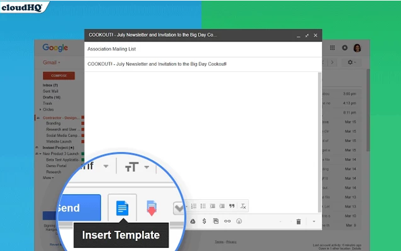Click the red COMPOSE button

(59, 76)
